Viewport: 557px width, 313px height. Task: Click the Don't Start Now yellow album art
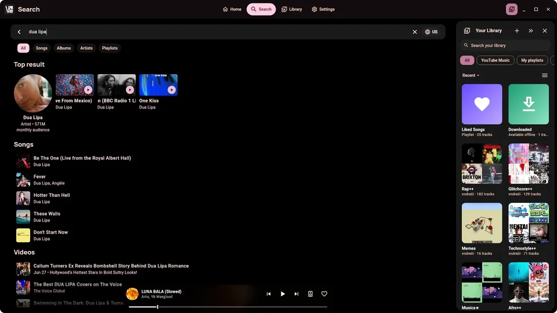tap(23, 235)
